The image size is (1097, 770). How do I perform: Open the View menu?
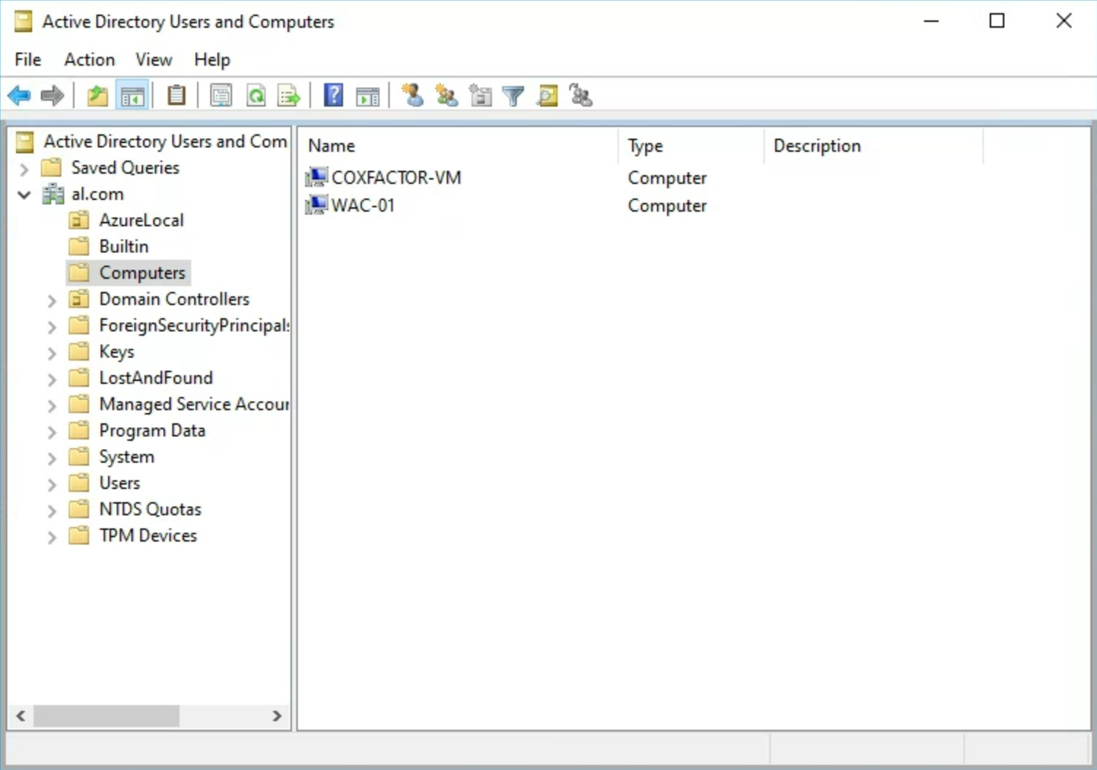(x=153, y=59)
